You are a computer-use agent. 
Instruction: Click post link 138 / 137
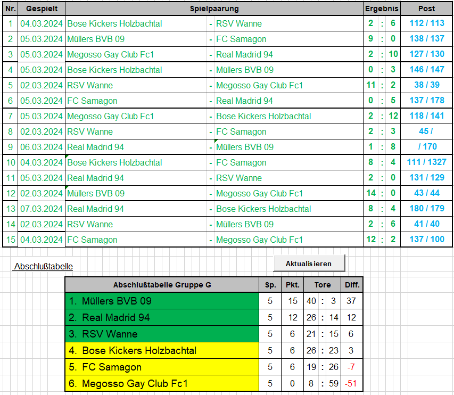(427, 38)
